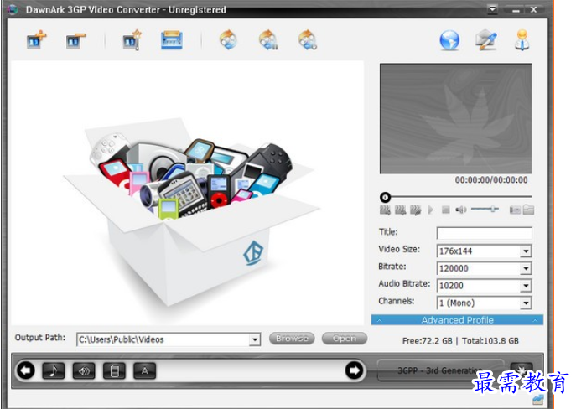This screenshot has width=576, height=409.
Task: Click the video preview area
Action: tap(455, 118)
